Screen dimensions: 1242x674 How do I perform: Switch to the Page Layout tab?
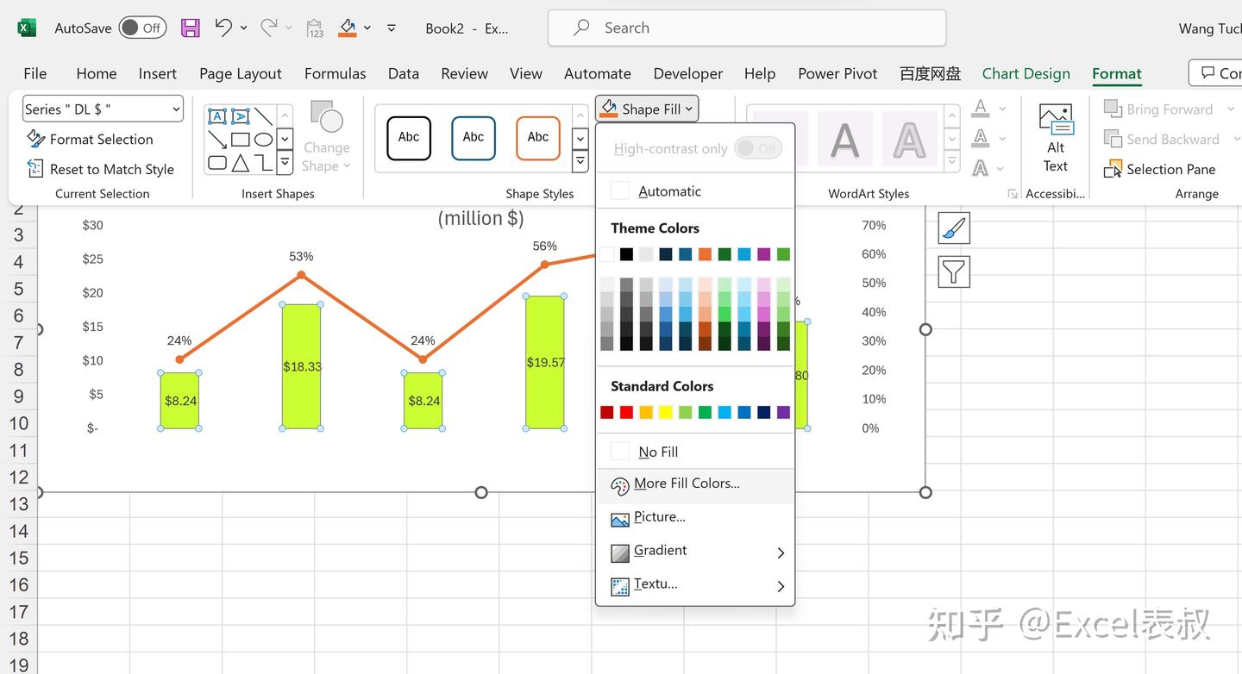(x=241, y=74)
